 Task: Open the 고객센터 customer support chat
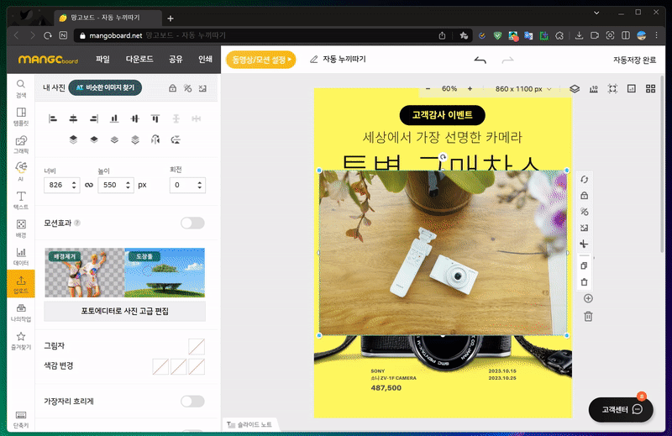point(621,410)
